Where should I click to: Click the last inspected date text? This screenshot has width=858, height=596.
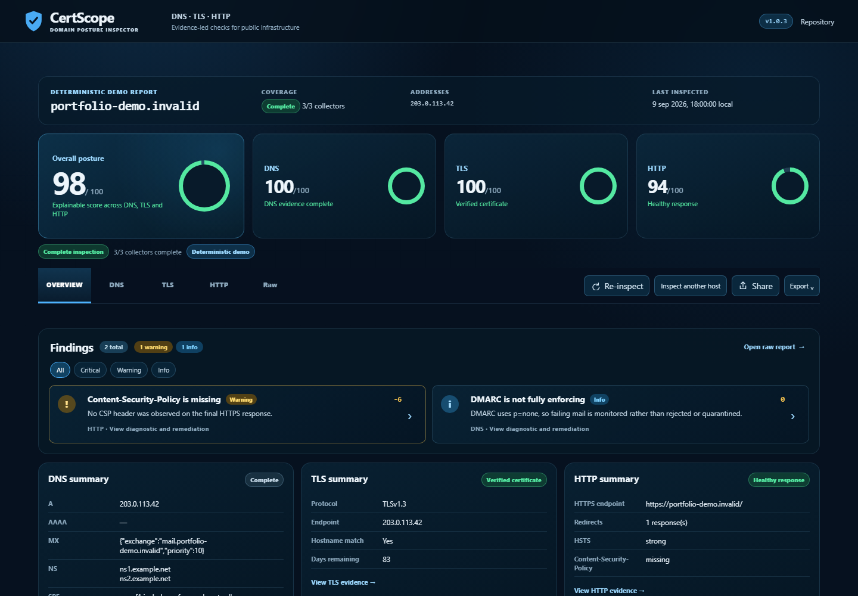pos(692,104)
